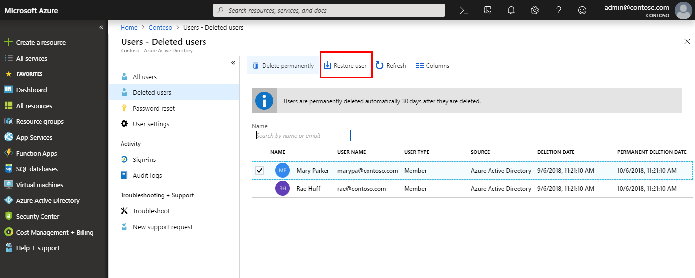The image size is (695, 278).
Task: Click rae@contoso.com user name cell
Action: 362,189
